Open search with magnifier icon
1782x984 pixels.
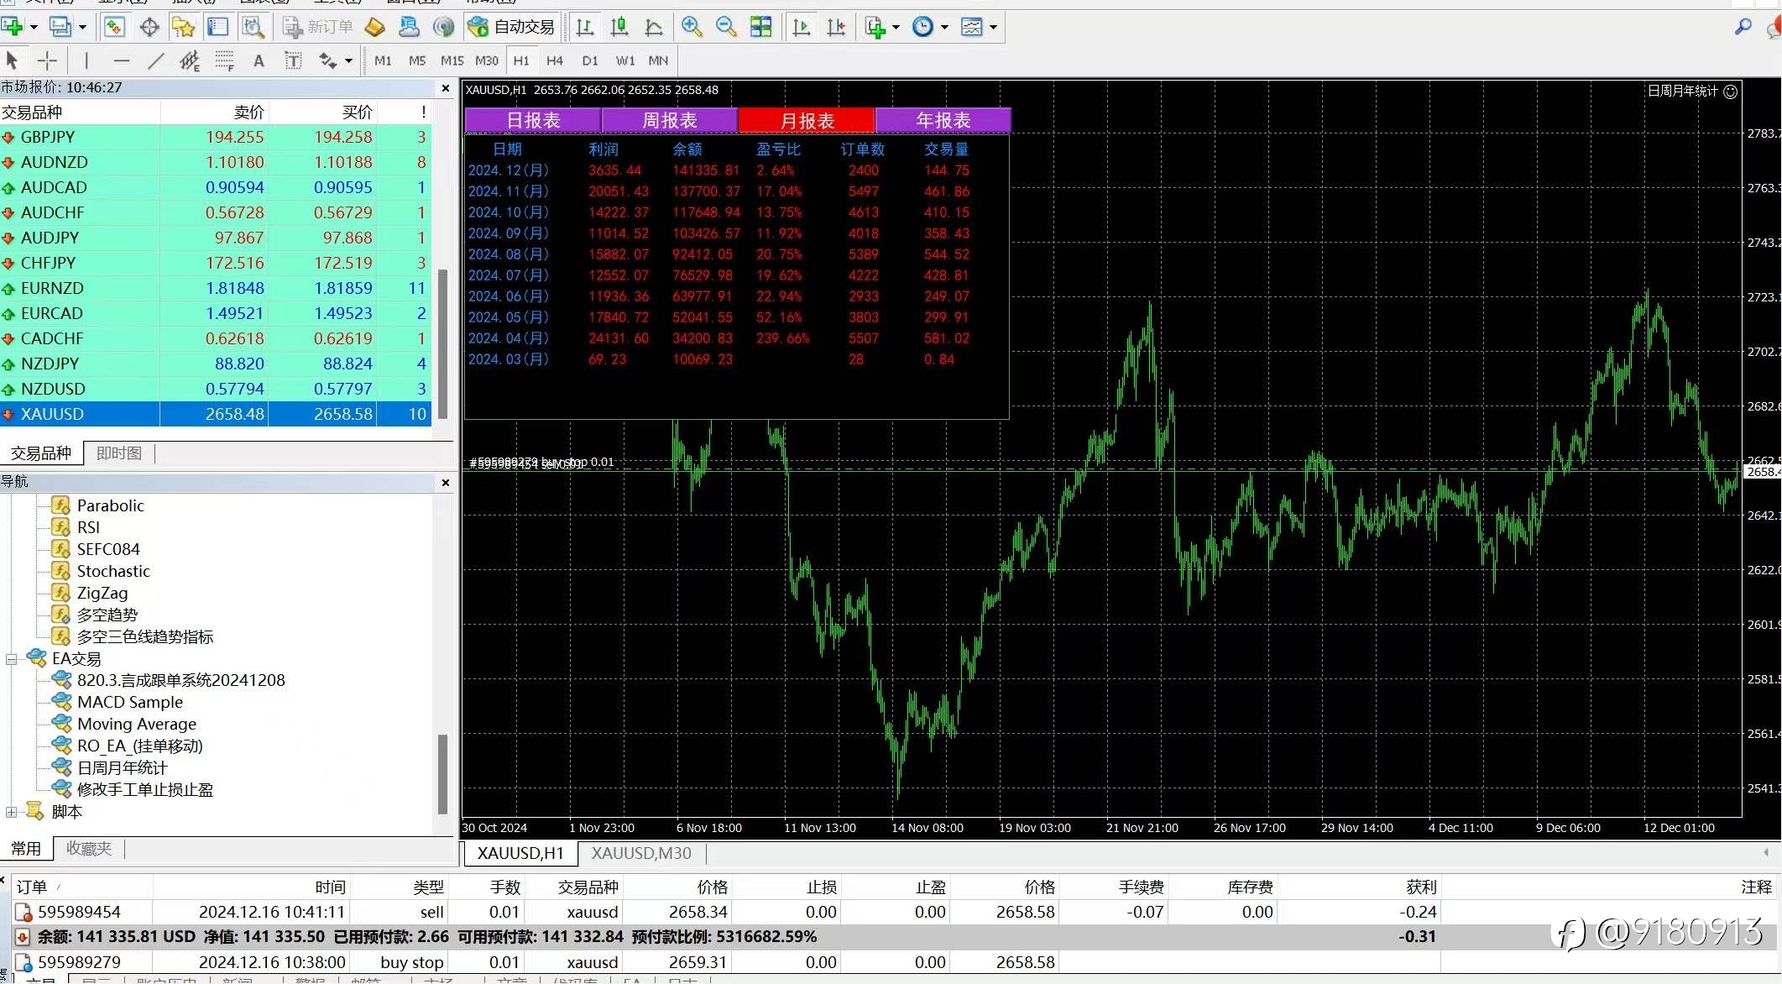pos(1743,27)
